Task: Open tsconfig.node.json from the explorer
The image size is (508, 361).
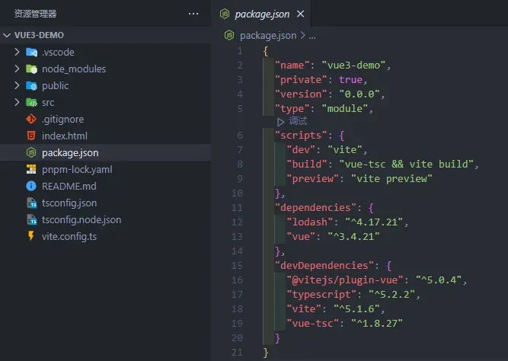Action: [81, 220]
